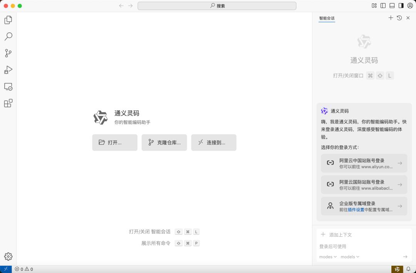Open the Search view
Image resolution: width=416 pixels, height=273 pixels.
[x=8, y=36]
